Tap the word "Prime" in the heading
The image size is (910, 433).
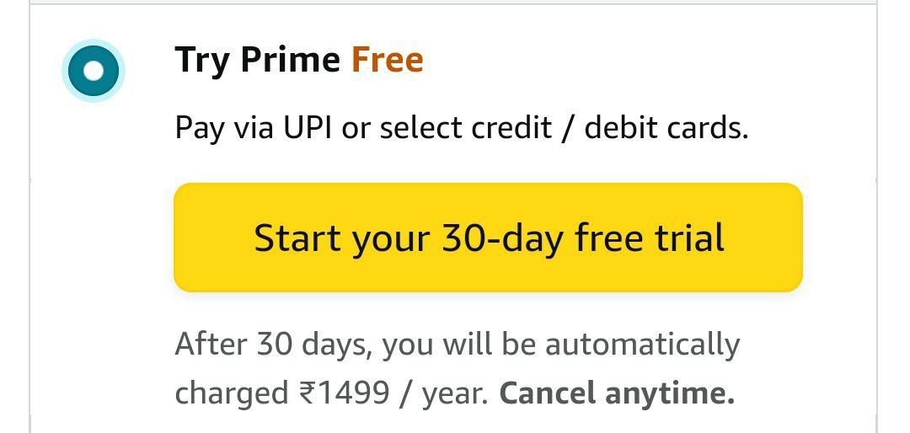pos(291,61)
